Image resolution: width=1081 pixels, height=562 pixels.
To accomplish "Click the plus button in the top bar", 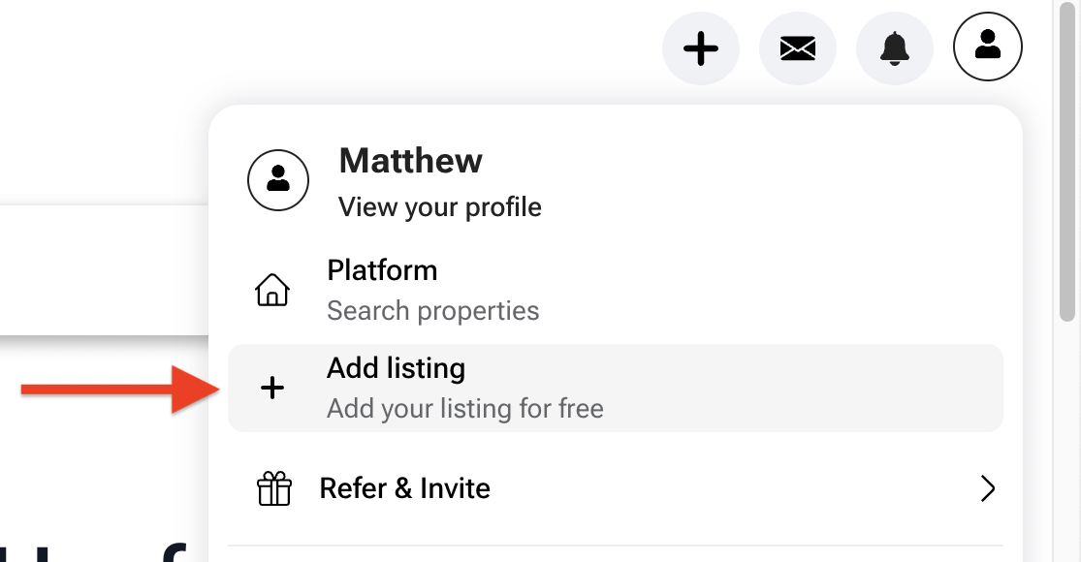I will point(700,47).
